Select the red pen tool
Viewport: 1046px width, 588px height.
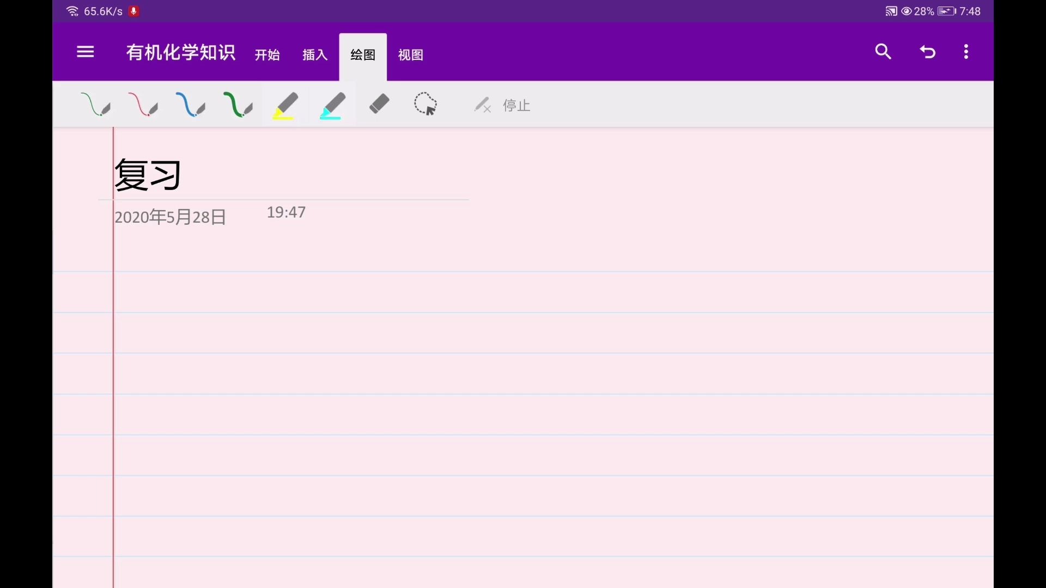click(x=143, y=105)
